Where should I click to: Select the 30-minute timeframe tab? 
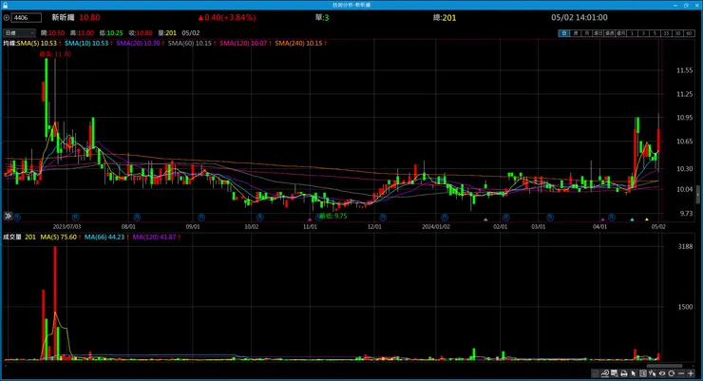[678, 33]
